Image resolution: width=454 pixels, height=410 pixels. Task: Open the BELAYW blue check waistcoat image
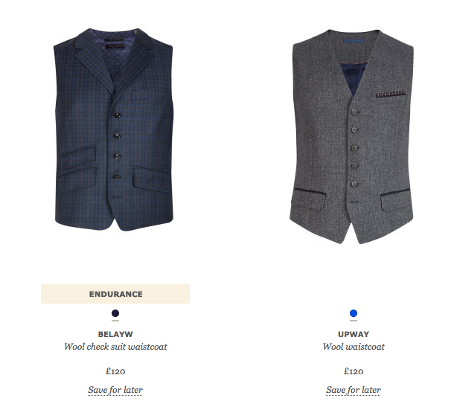coord(114,129)
